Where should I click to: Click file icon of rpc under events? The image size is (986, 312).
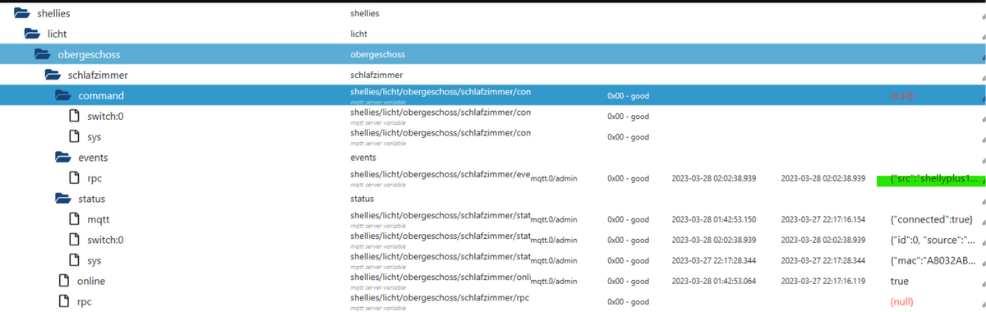click(x=73, y=178)
